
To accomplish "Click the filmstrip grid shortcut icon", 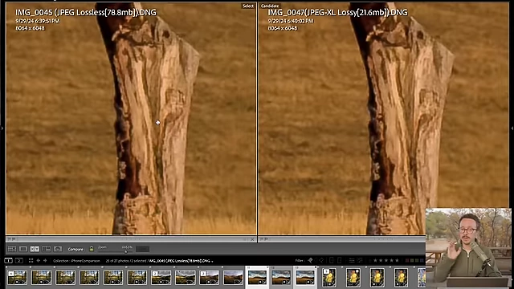I will click(x=31, y=260).
